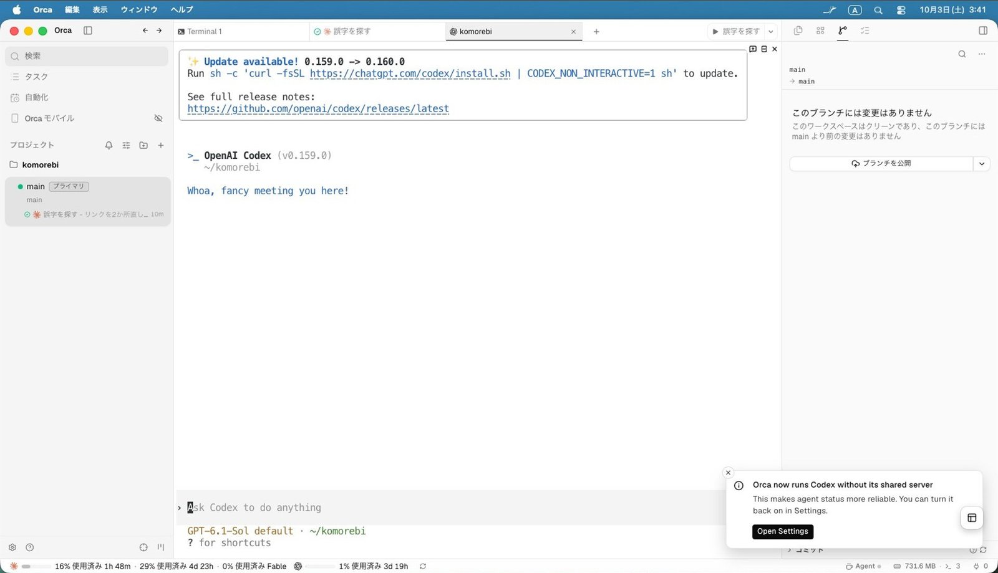Focus the Ask Codex to do anything prompt

click(x=449, y=508)
